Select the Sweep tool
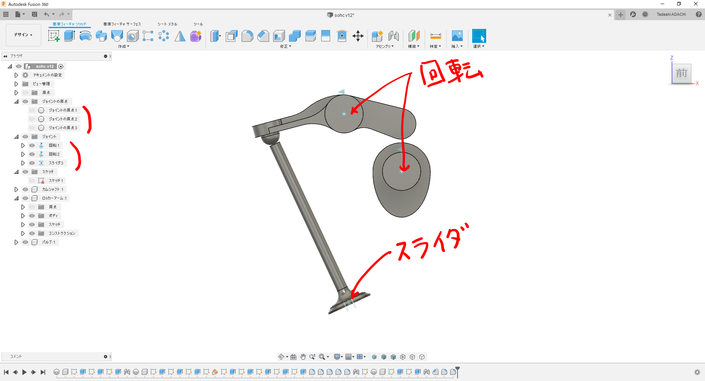 click(101, 36)
